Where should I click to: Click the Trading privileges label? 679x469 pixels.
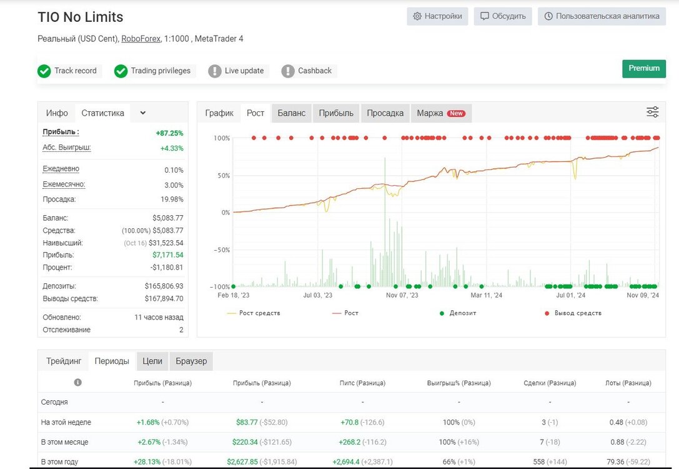click(161, 71)
